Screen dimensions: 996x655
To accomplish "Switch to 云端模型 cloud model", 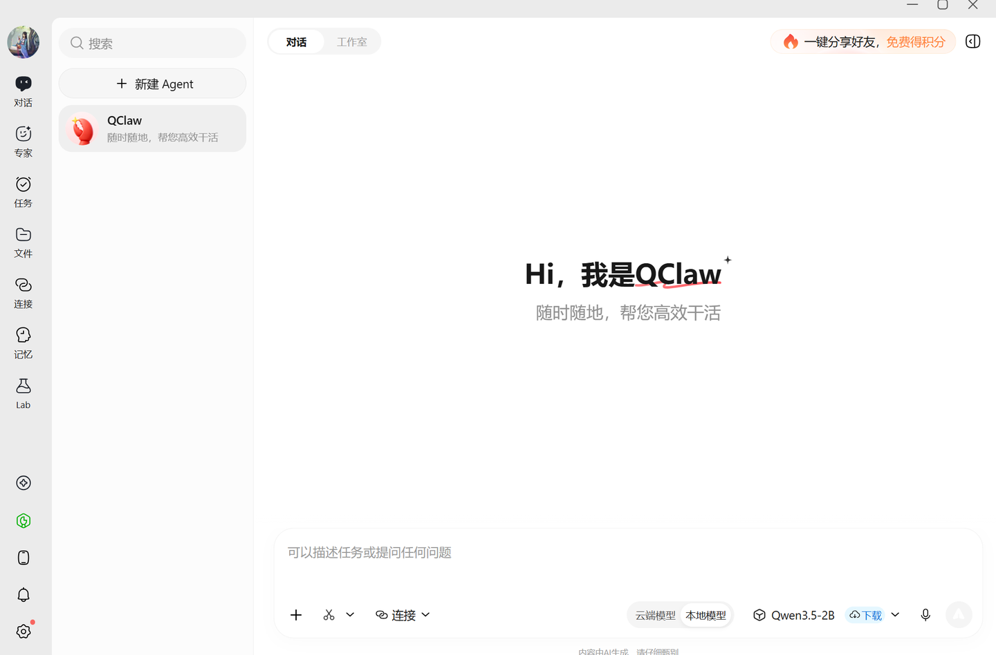I will pos(655,615).
